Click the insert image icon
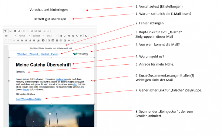Viewport: 222px width, 136px height. click(x=49, y=40)
